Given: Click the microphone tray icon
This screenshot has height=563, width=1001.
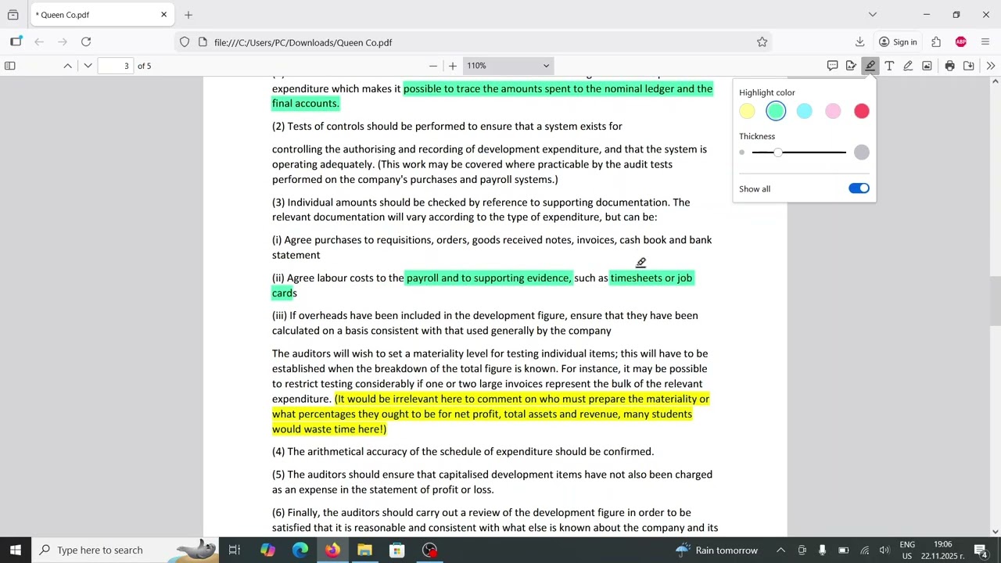Looking at the screenshot, I should pos(822,550).
